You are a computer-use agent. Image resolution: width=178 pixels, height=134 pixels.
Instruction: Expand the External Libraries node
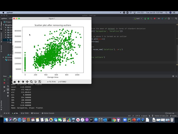pyautogui.click(x=3, y=57)
